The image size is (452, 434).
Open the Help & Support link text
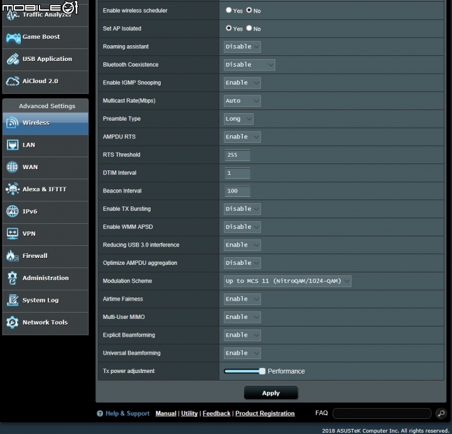point(127,413)
